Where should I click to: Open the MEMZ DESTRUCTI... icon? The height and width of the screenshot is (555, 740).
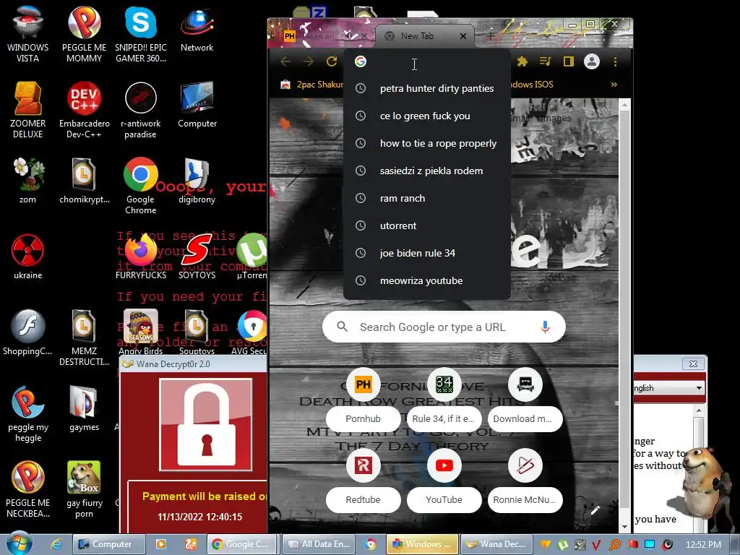click(x=84, y=337)
